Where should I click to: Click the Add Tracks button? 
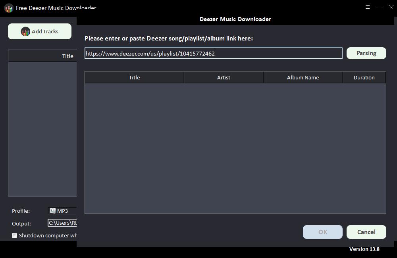39,31
